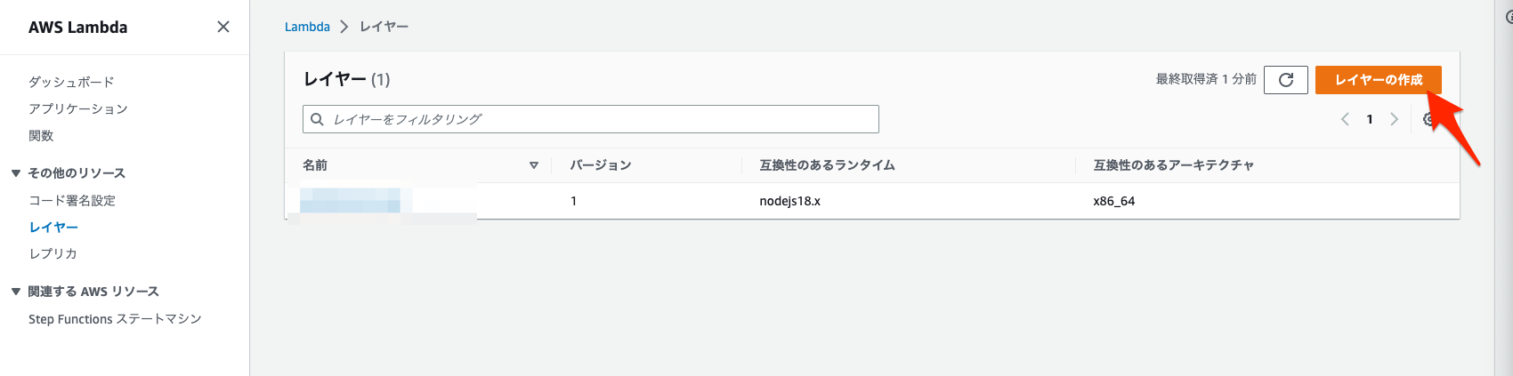Go to previous page chevron
Viewport: 1513px width, 376px height.
[x=1345, y=119]
